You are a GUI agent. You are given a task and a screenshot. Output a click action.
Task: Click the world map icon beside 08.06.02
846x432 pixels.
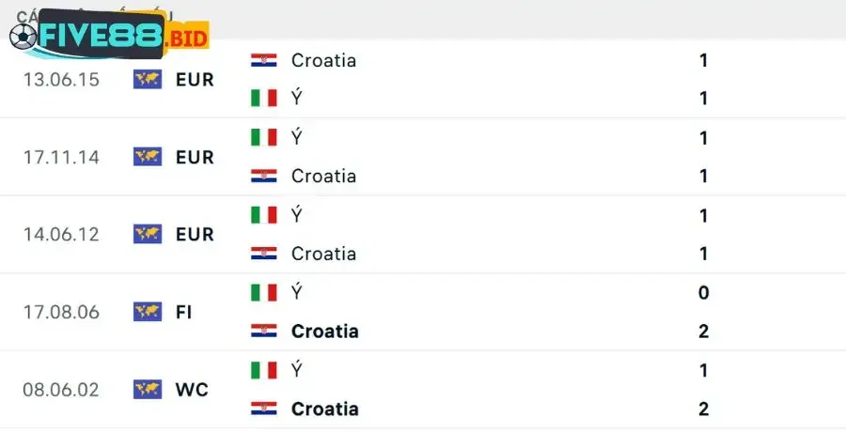tap(148, 389)
